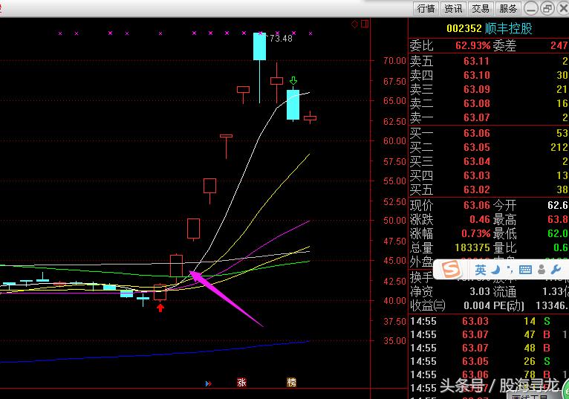Open the 行情 menu
Image resolution: width=569 pixels, height=399 pixels.
pos(426,8)
